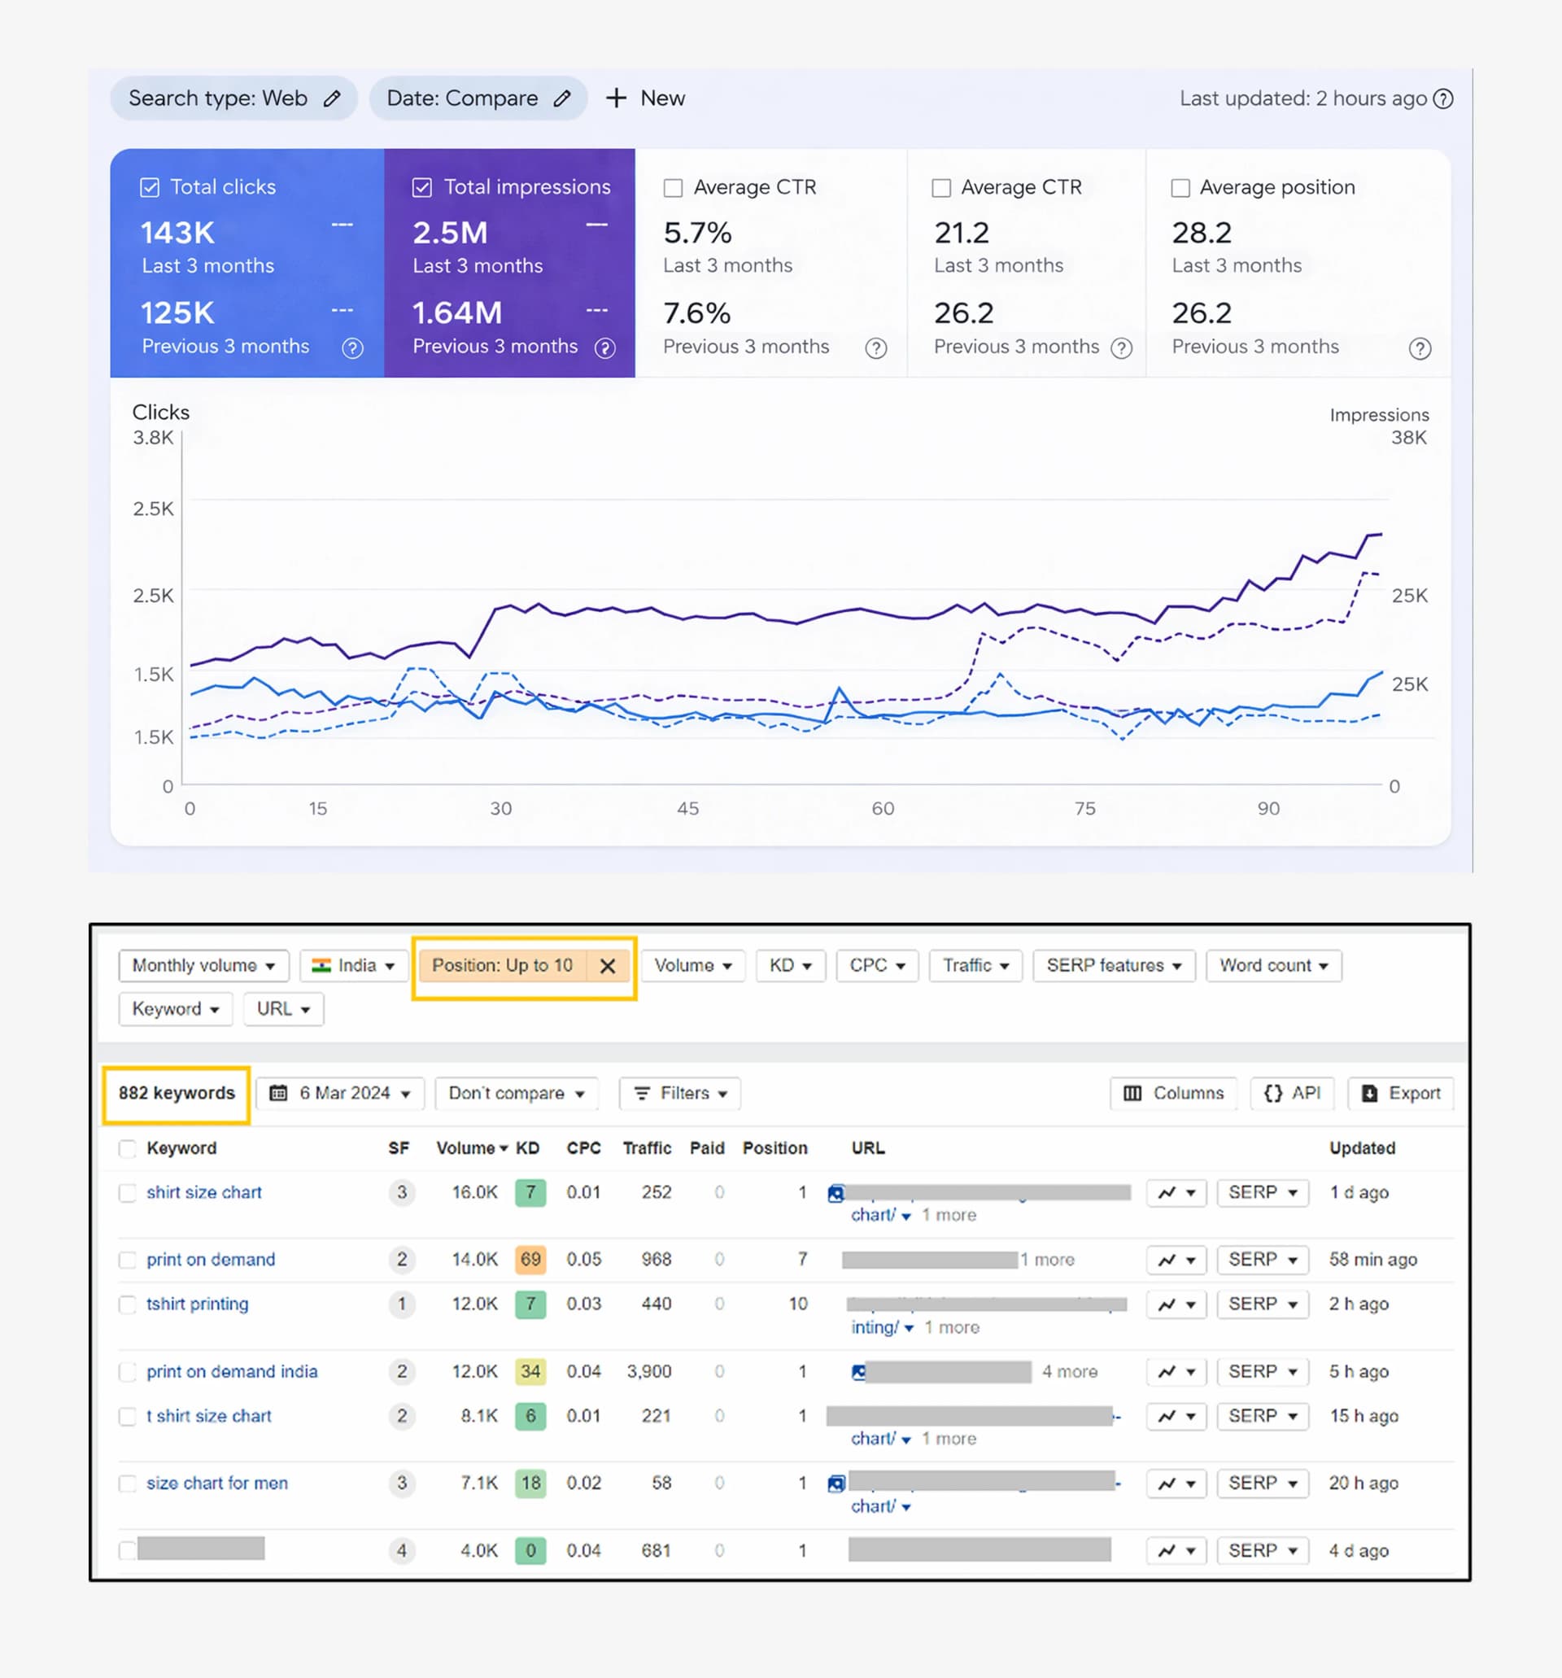The height and width of the screenshot is (1678, 1562).
Task: Click the edit pencil beside Date: Compare
Action: click(x=562, y=98)
